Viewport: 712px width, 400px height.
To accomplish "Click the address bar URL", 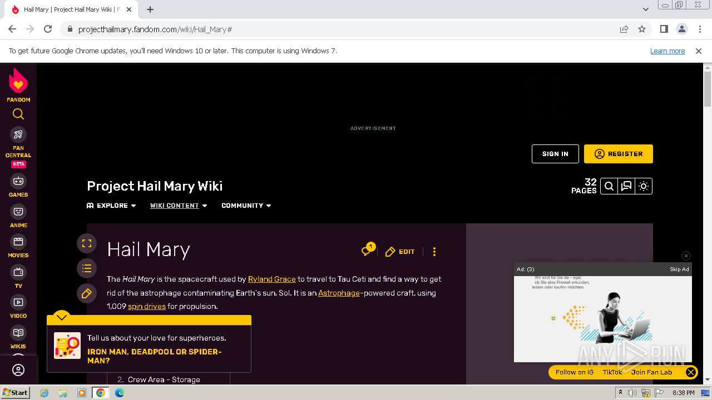I will [x=155, y=29].
